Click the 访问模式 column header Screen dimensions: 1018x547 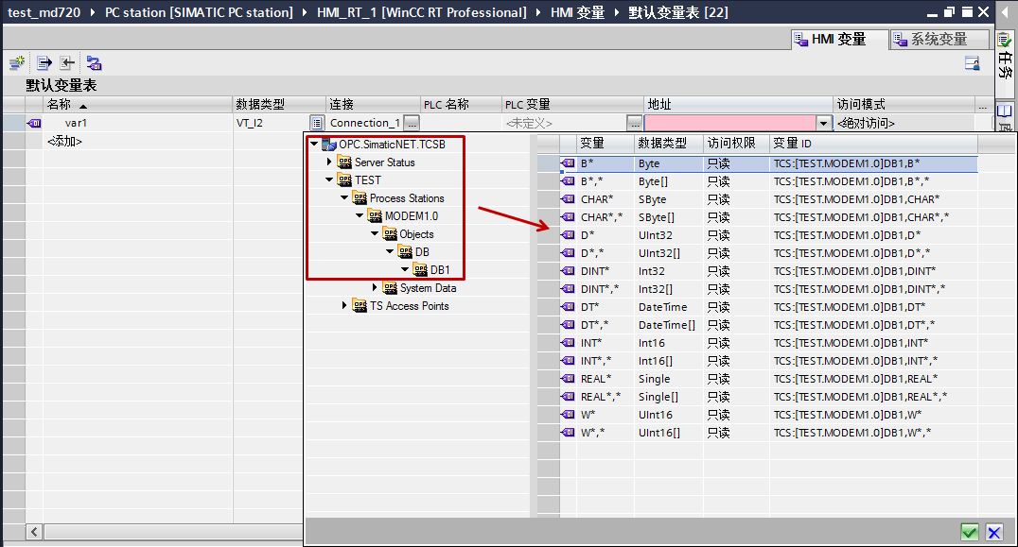tap(904, 104)
